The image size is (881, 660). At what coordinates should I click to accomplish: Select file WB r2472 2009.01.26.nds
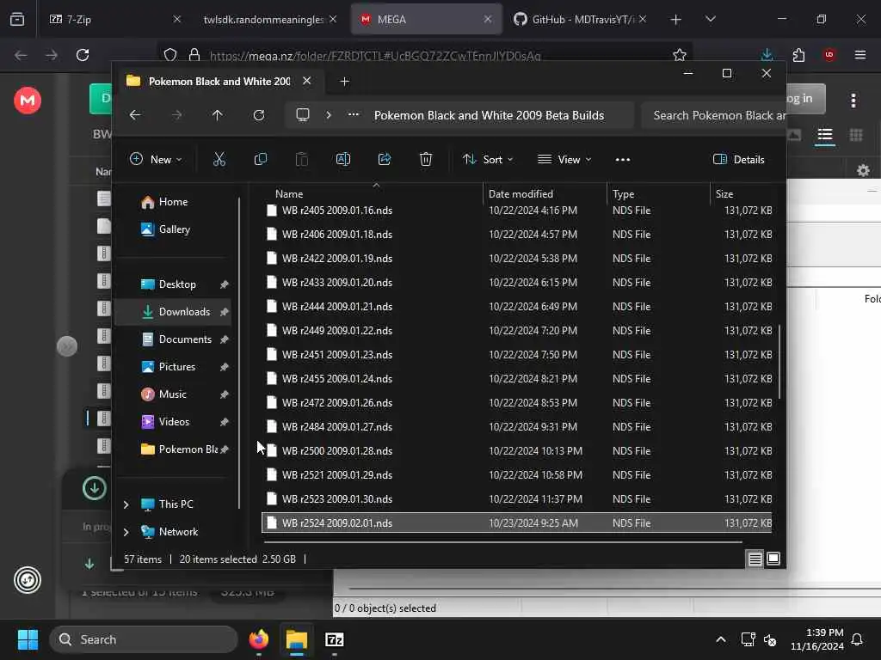pos(516,403)
